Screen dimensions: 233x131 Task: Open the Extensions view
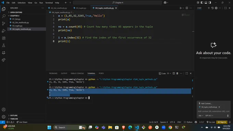click(3, 38)
